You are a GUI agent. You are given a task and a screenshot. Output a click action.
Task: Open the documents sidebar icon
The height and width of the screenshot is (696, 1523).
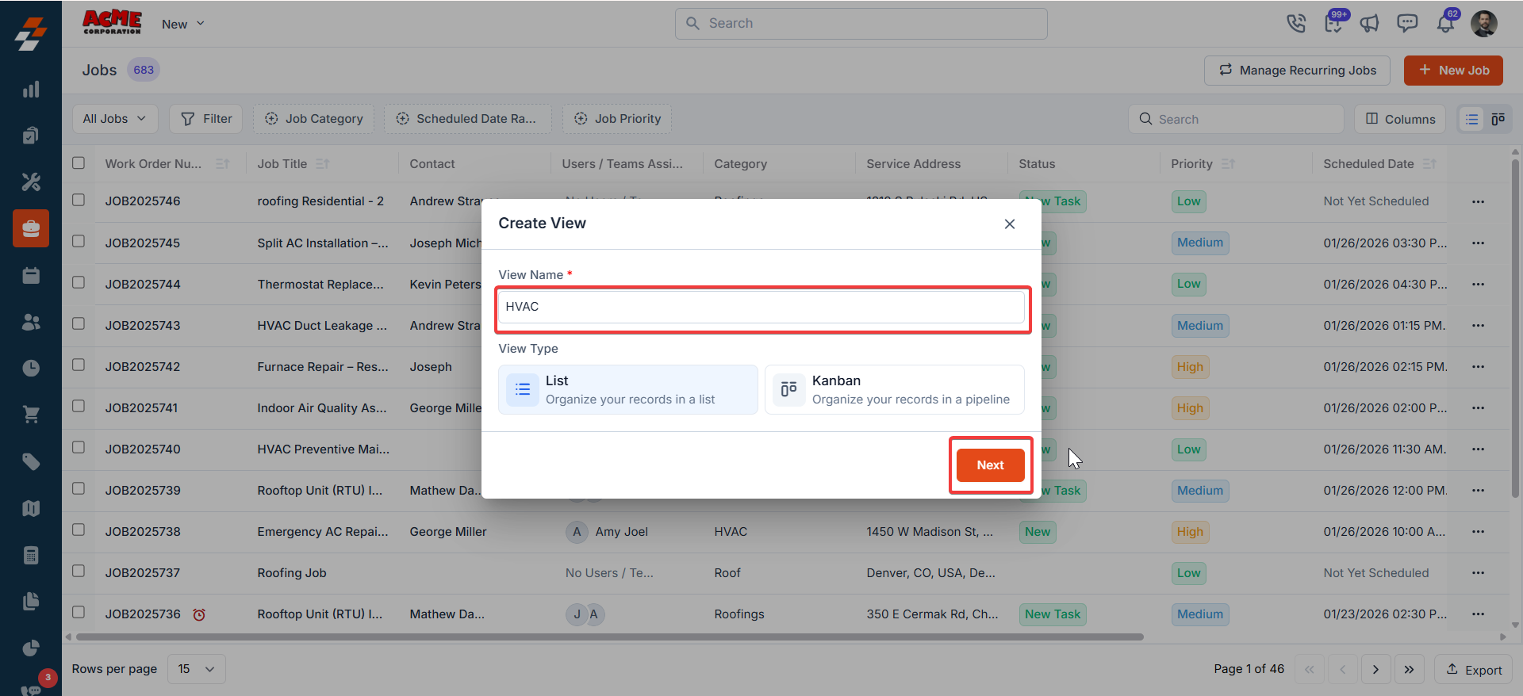pyautogui.click(x=31, y=602)
